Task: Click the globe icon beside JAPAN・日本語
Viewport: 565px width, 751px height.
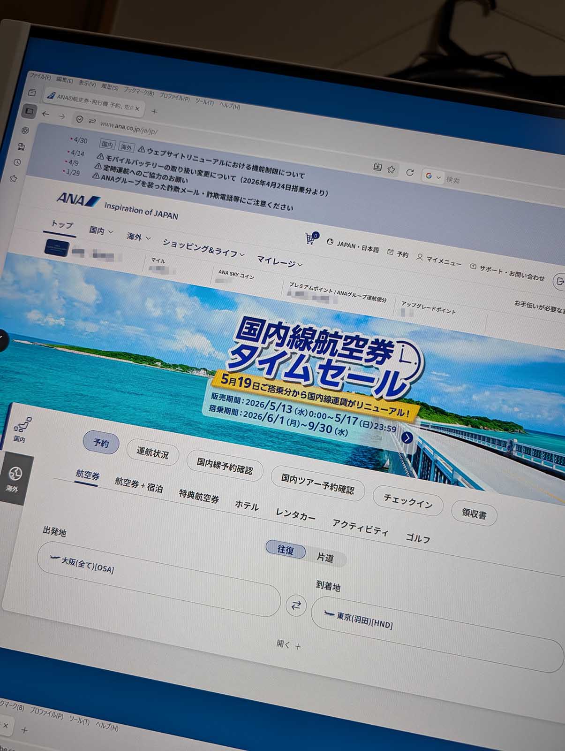Action: 330,242
